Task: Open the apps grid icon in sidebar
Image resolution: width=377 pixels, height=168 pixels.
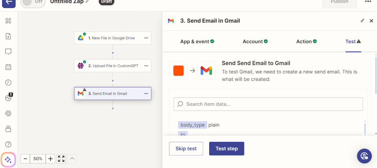Action: (x=8, y=21)
